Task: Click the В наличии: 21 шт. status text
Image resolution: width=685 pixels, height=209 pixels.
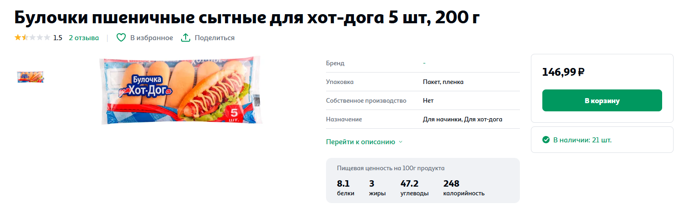Action: tap(582, 140)
